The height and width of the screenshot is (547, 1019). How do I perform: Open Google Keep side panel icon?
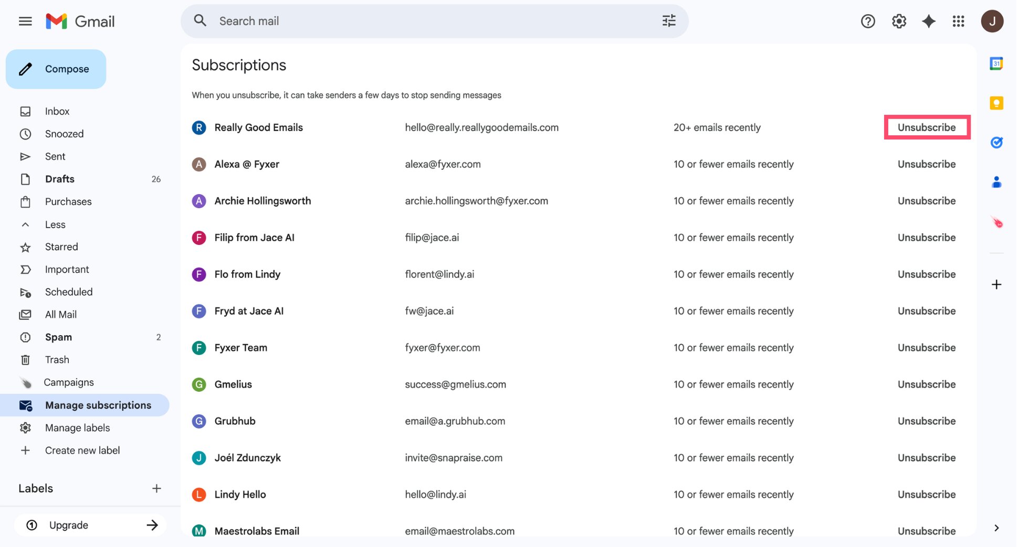996,103
